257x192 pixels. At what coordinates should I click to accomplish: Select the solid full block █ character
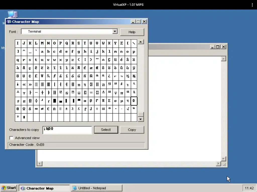54,101
